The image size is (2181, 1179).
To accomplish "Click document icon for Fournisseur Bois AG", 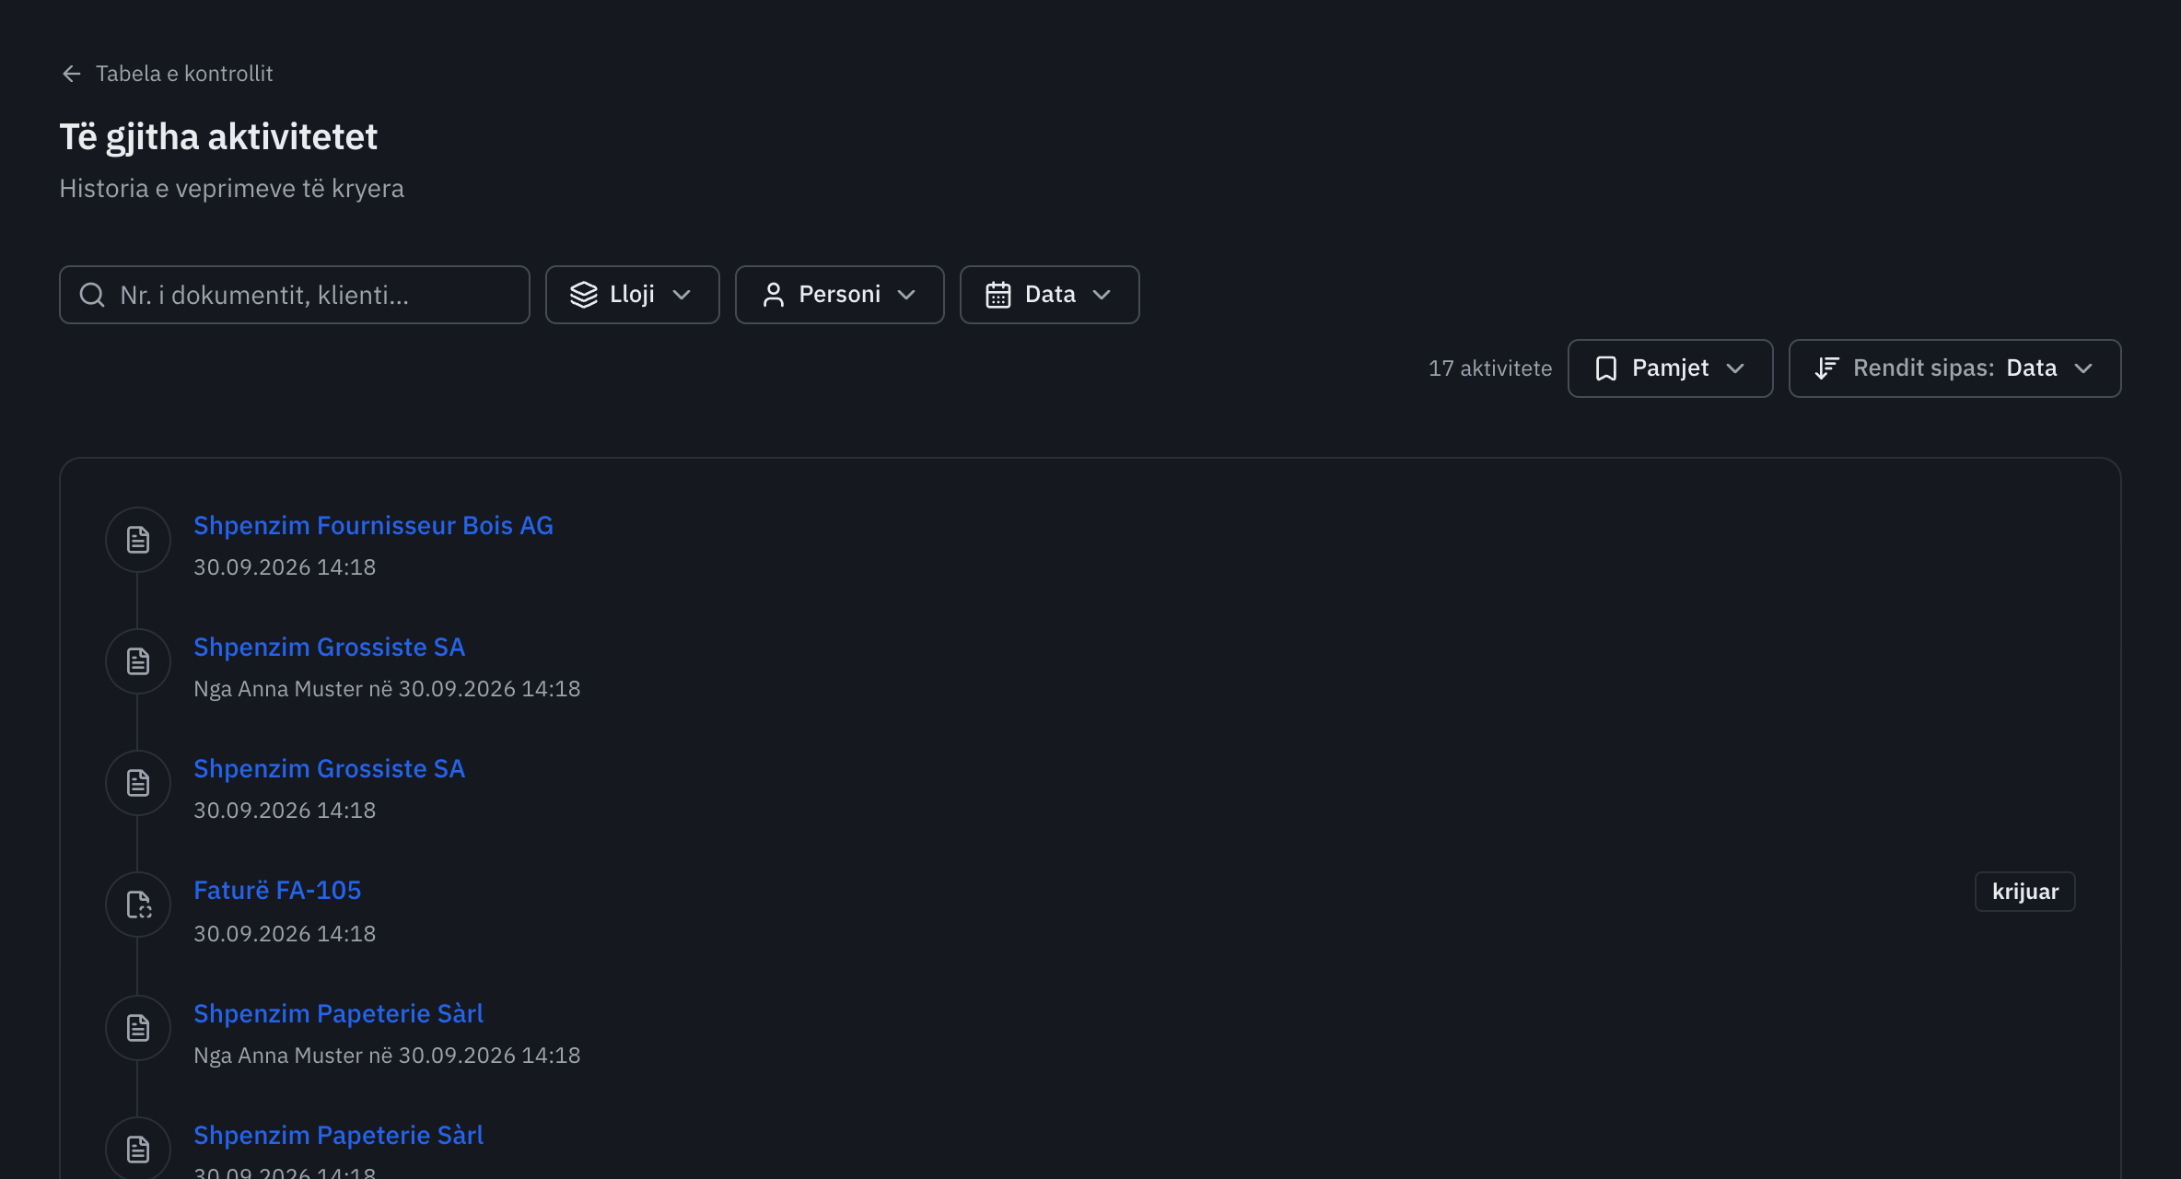I will click(138, 540).
